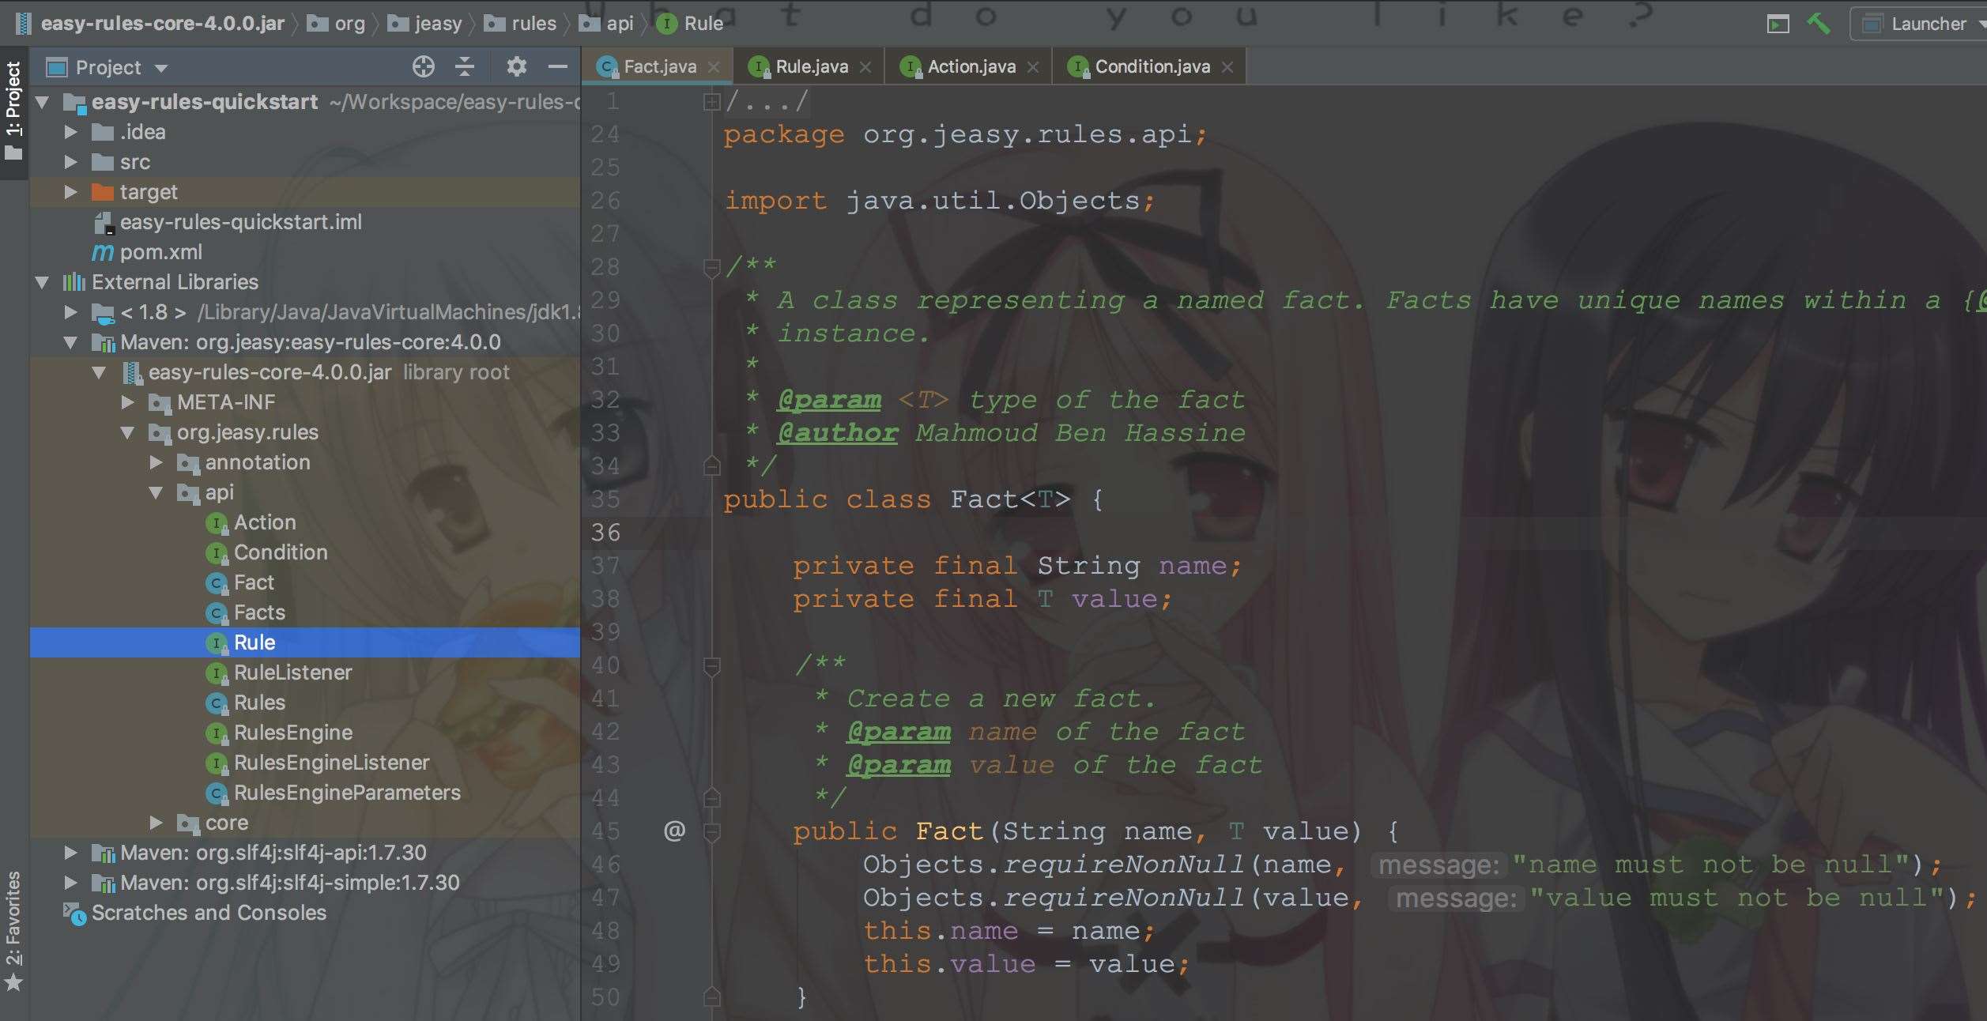Select the Facts class in Project tree

pos(261,612)
